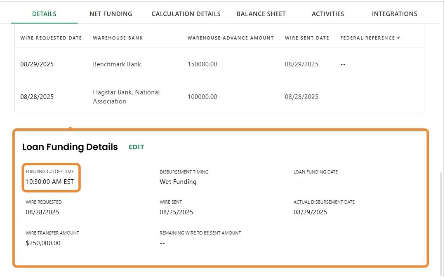The width and height of the screenshot is (445, 277).
Task: Switch to the Balance Sheet tab
Action: point(261,14)
